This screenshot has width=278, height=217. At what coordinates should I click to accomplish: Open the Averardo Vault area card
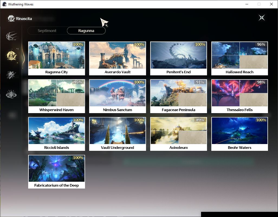pos(118,58)
